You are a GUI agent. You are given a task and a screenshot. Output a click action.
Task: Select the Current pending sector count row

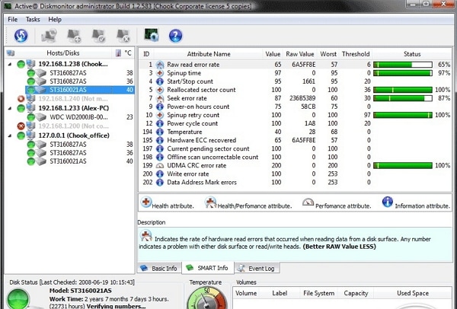click(x=295, y=149)
